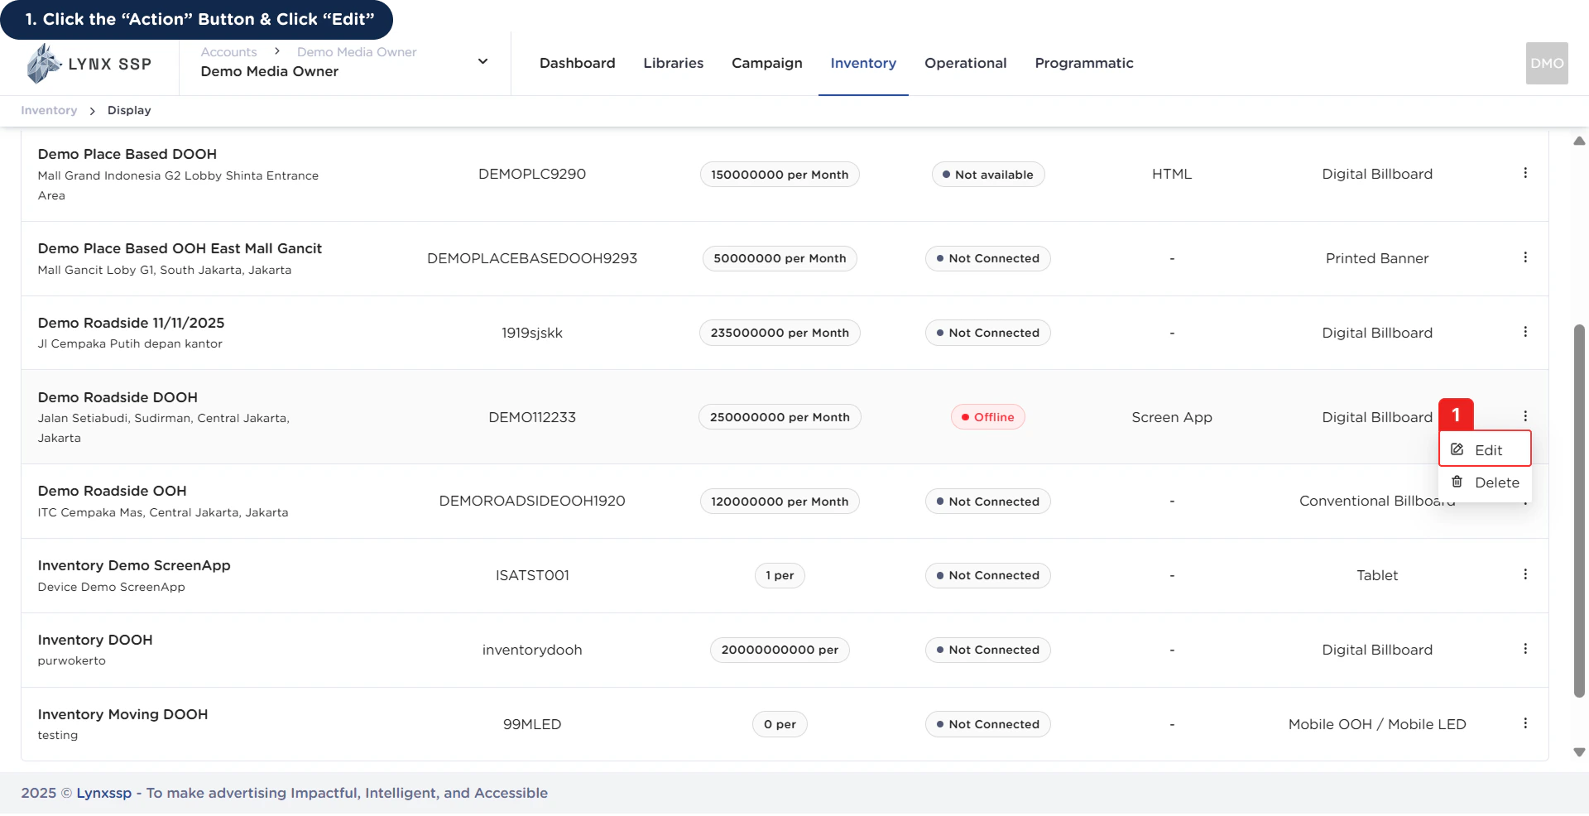Click the Demo Place Based OOH East Mall Gancit name
The height and width of the screenshot is (816, 1589).
[x=180, y=248]
